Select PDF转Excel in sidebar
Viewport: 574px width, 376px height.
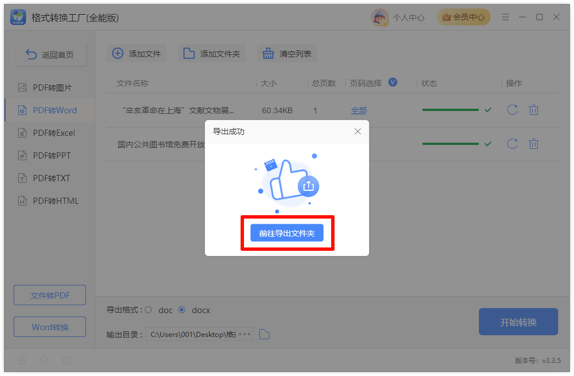click(49, 133)
